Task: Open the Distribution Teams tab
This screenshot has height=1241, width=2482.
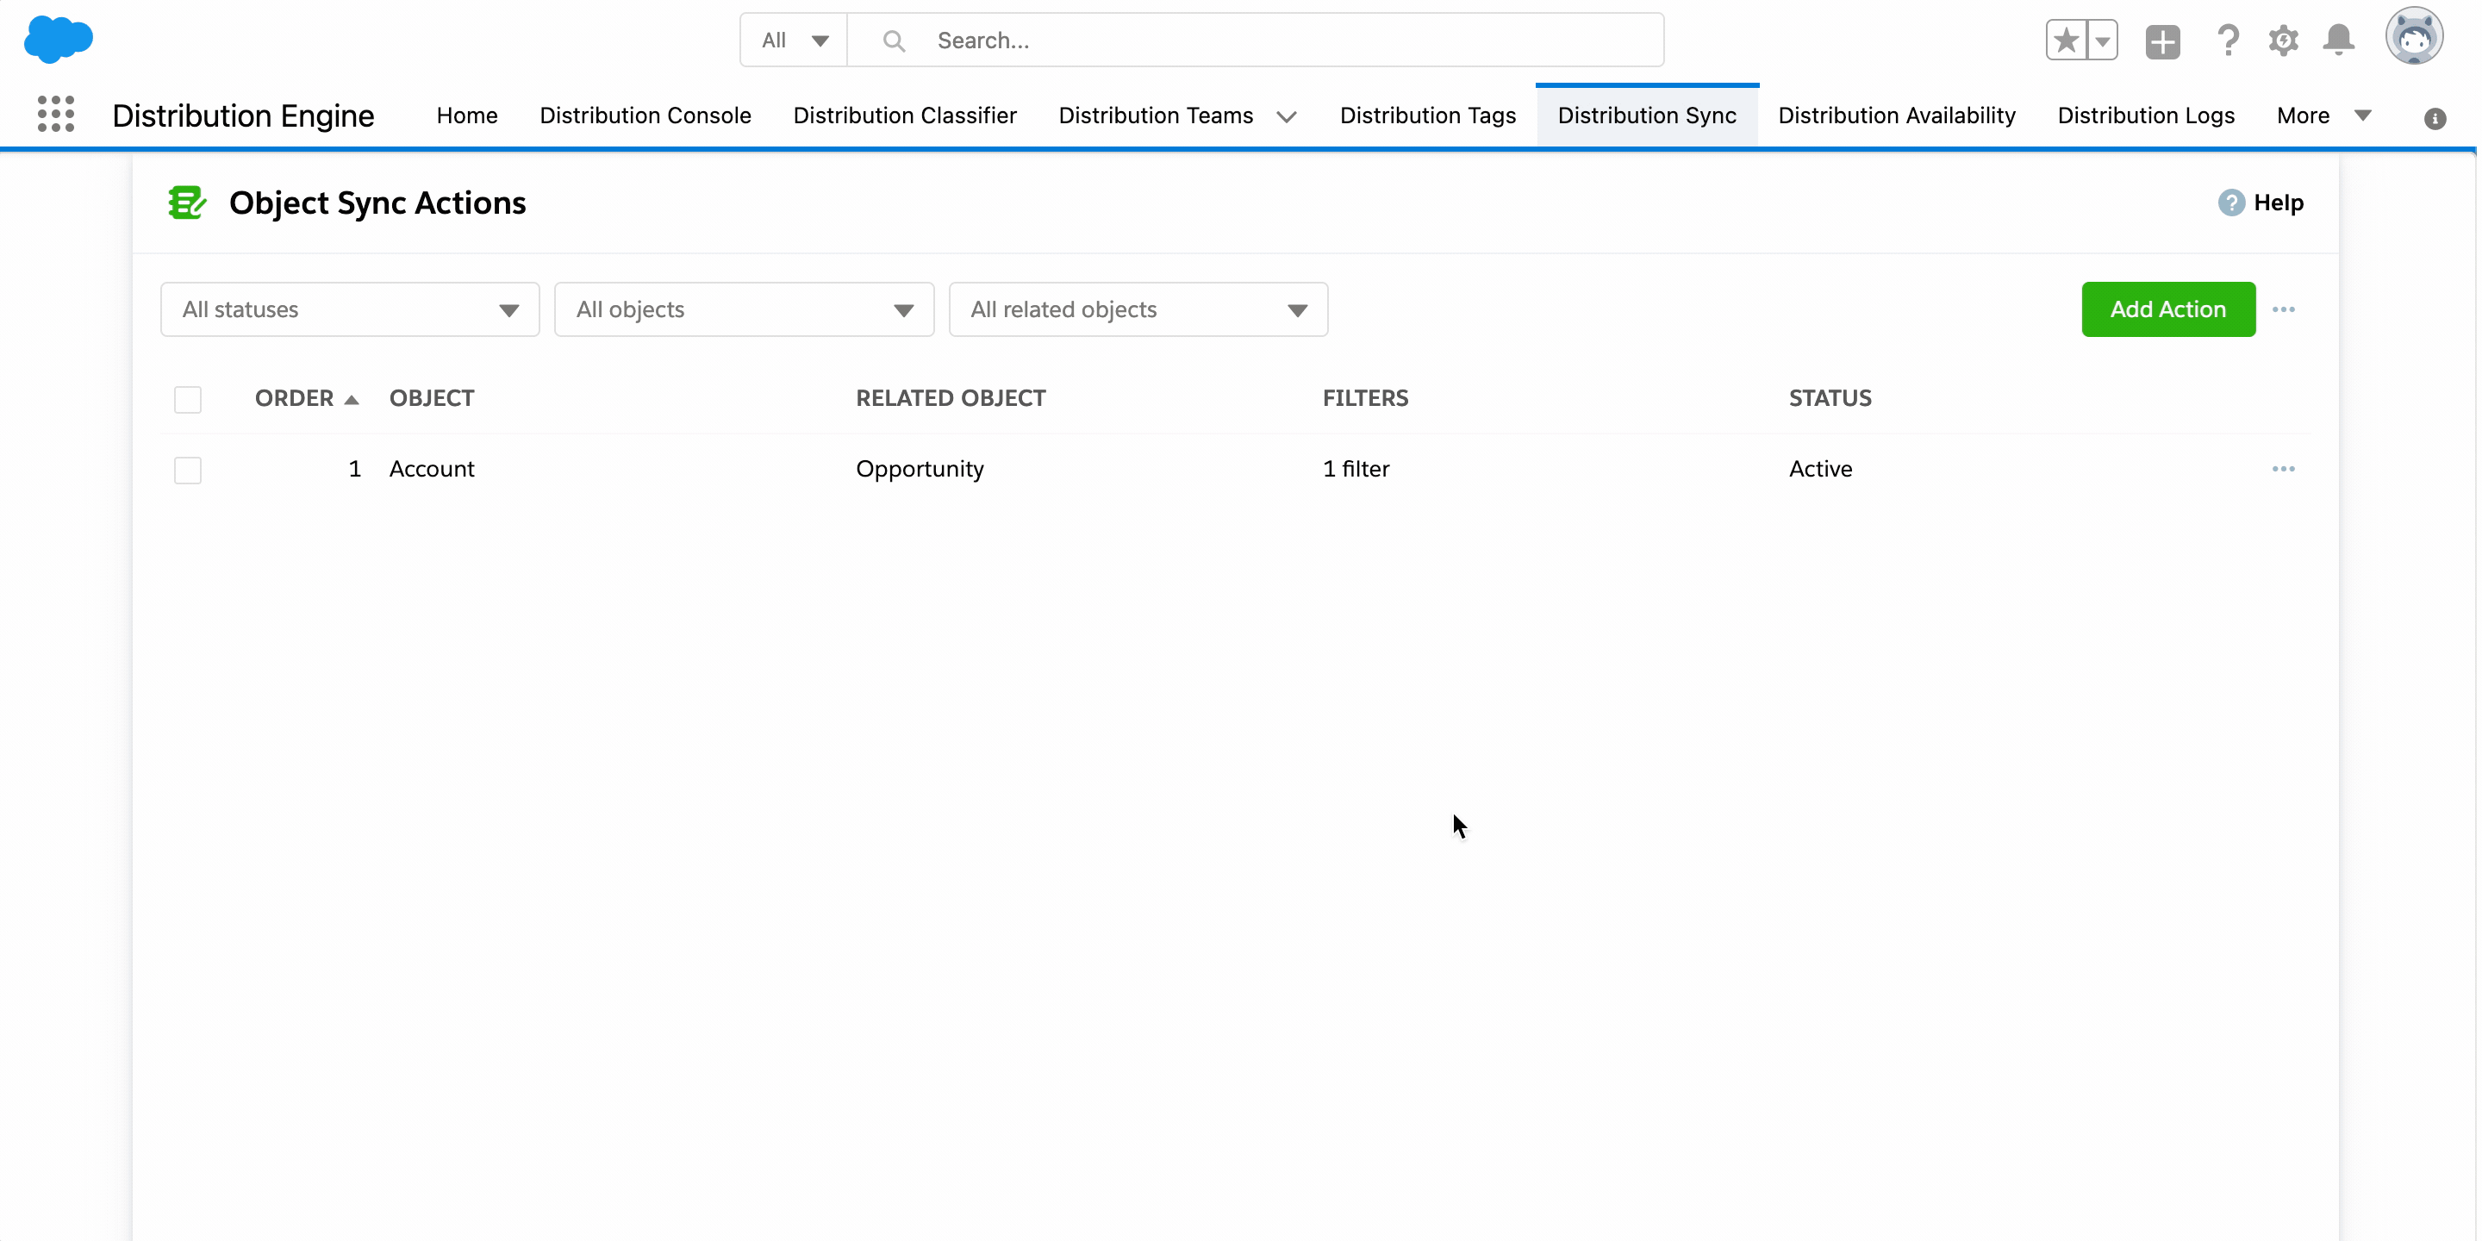Action: [1155, 115]
